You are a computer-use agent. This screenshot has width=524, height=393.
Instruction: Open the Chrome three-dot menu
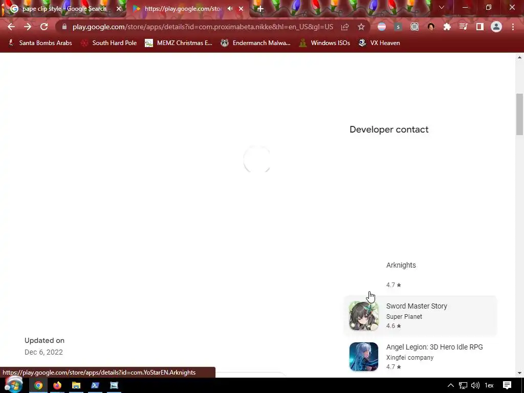point(513,27)
